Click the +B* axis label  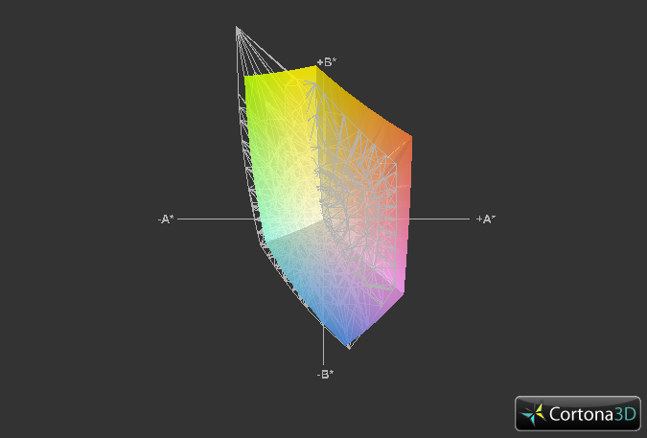(x=327, y=62)
